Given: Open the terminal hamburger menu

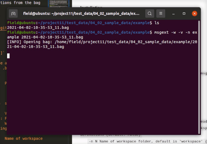Looking at the screenshot, I should 161,14.
